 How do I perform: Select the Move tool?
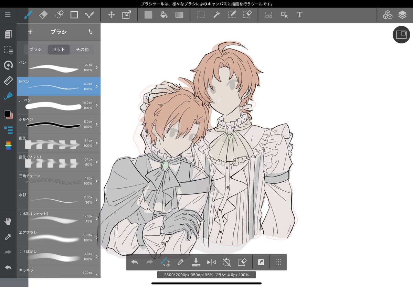point(112,15)
